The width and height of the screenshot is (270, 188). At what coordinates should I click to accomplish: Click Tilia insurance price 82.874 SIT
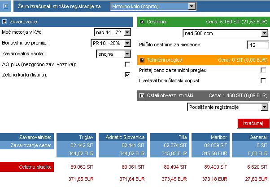click(175, 145)
